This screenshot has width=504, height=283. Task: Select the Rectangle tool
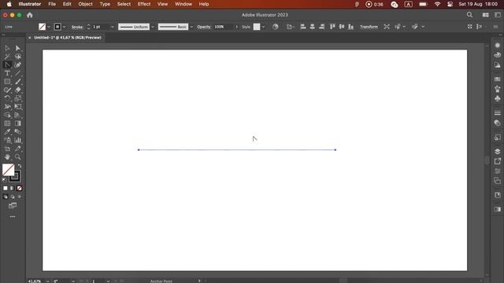point(7,82)
